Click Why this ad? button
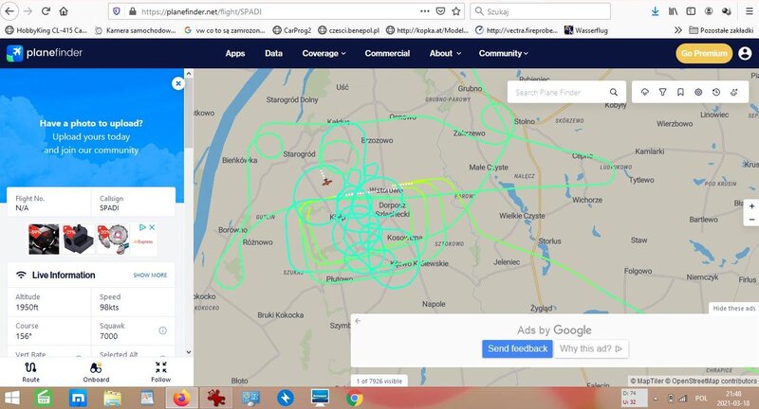Viewport: 759px width, 409px height. pos(590,348)
